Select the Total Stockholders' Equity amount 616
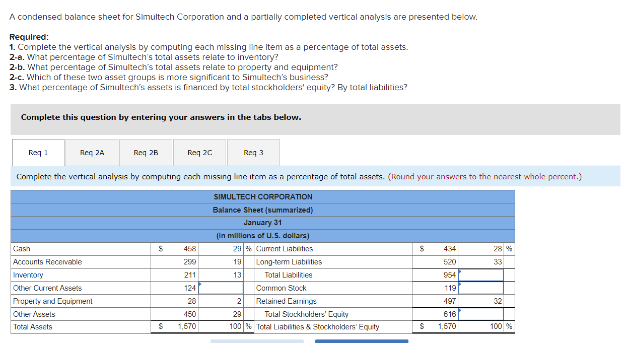Screen dimensions: 628x343 click(450, 314)
